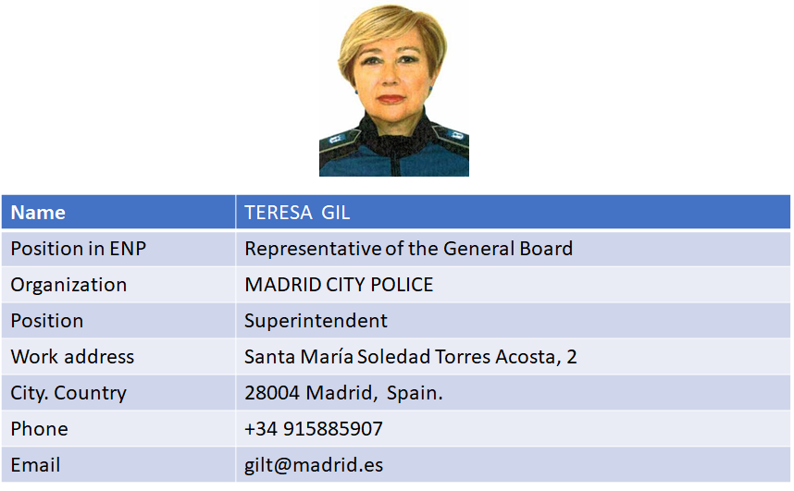This screenshot has width=794, height=491.
Task: Click the phone number +34 915885907
Action: pyautogui.click(x=314, y=429)
